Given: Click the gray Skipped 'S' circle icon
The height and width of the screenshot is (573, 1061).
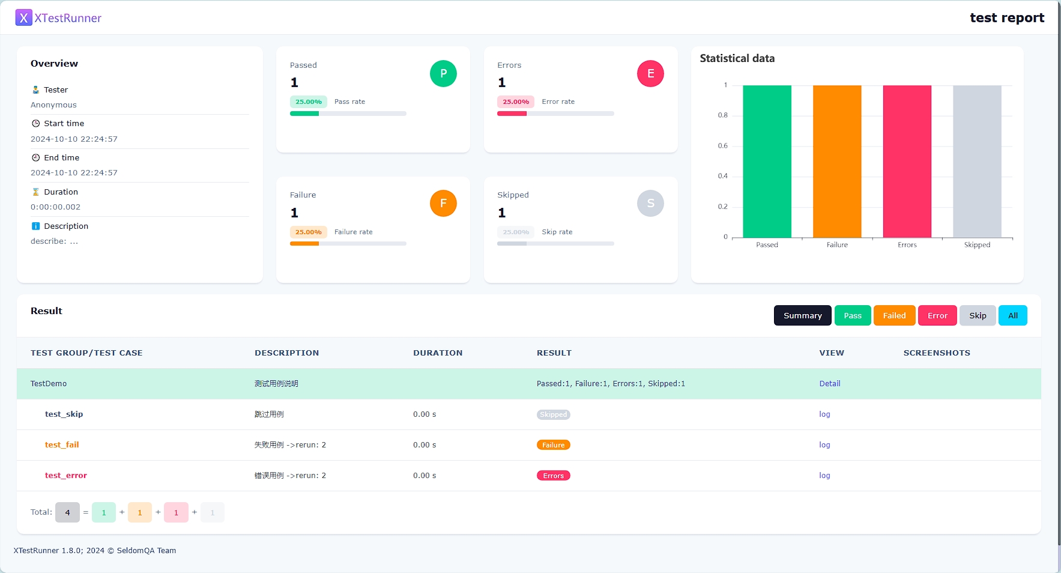Looking at the screenshot, I should (x=650, y=204).
